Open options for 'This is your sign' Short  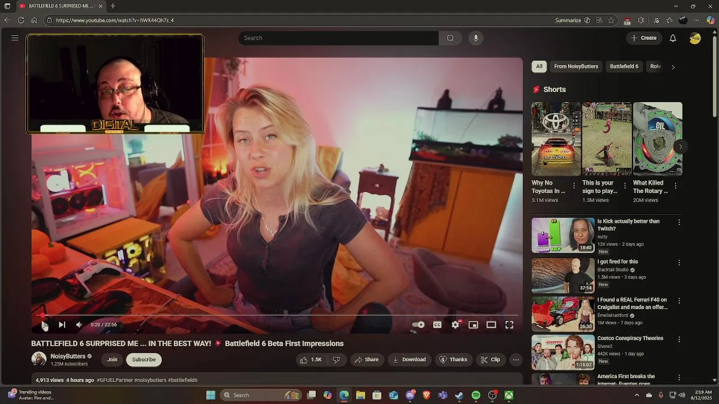[625, 186]
